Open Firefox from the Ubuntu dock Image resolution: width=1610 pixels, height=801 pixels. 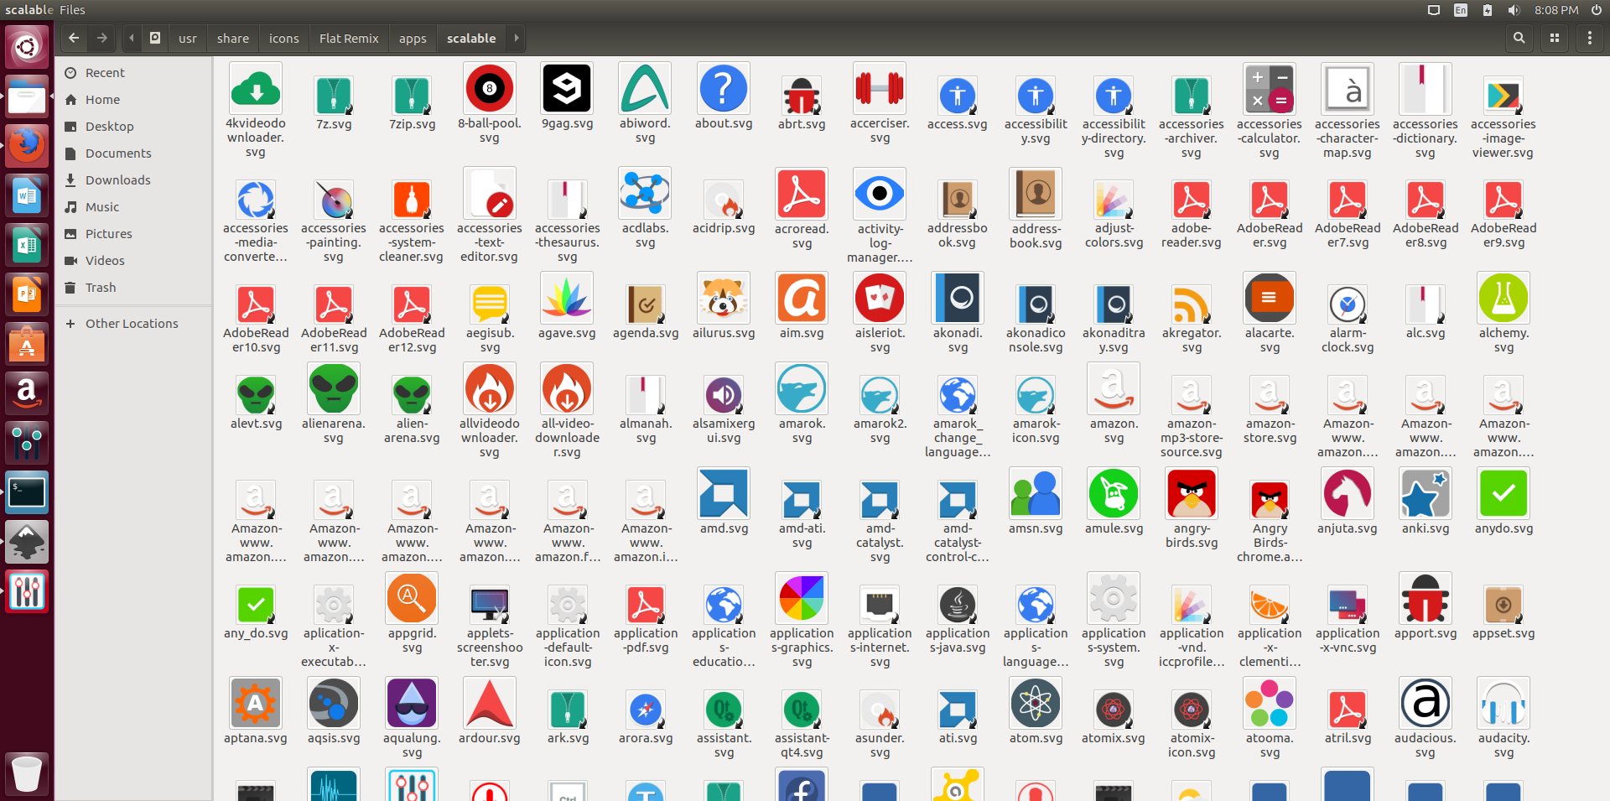(x=27, y=147)
